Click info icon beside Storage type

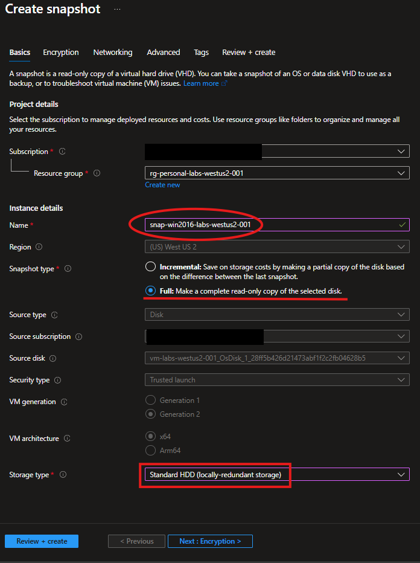point(62,475)
